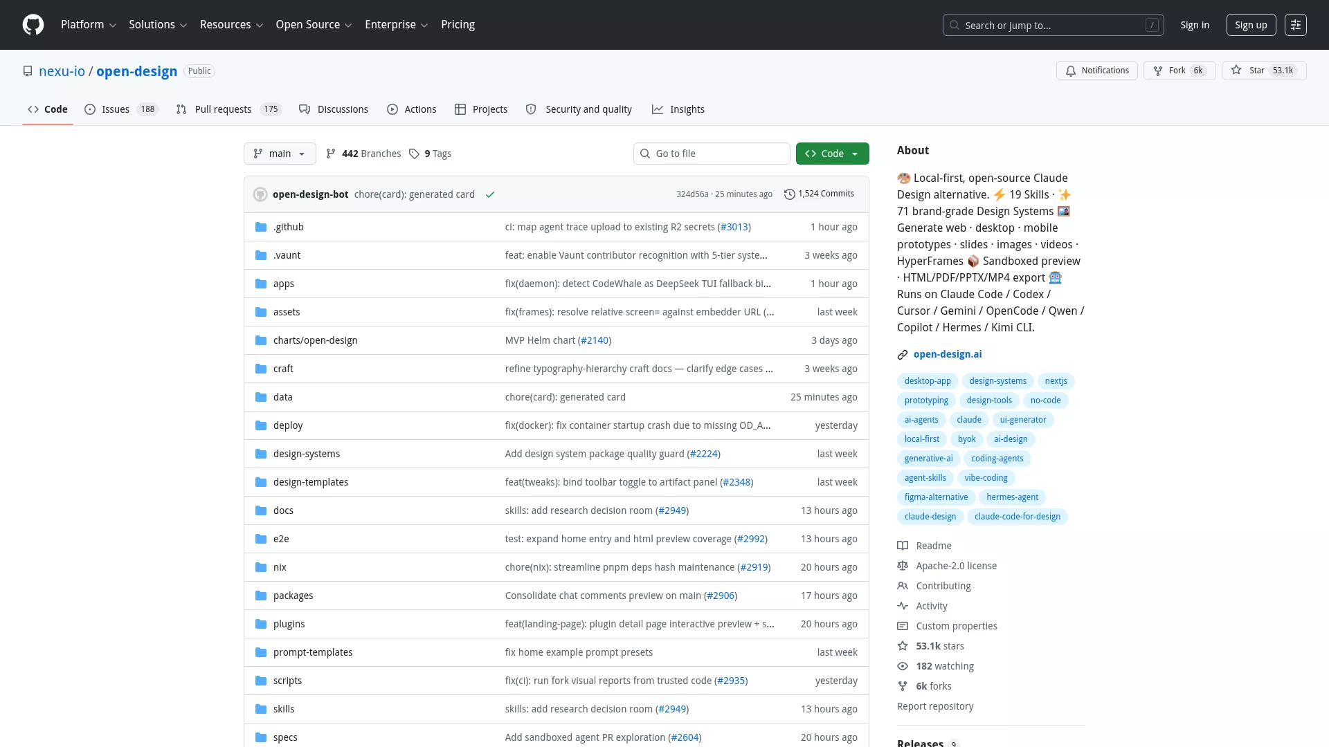Image resolution: width=1329 pixels, height=747 pixels.
Task: Click the green commit status checkmark
Action: (x=490, y=194)
